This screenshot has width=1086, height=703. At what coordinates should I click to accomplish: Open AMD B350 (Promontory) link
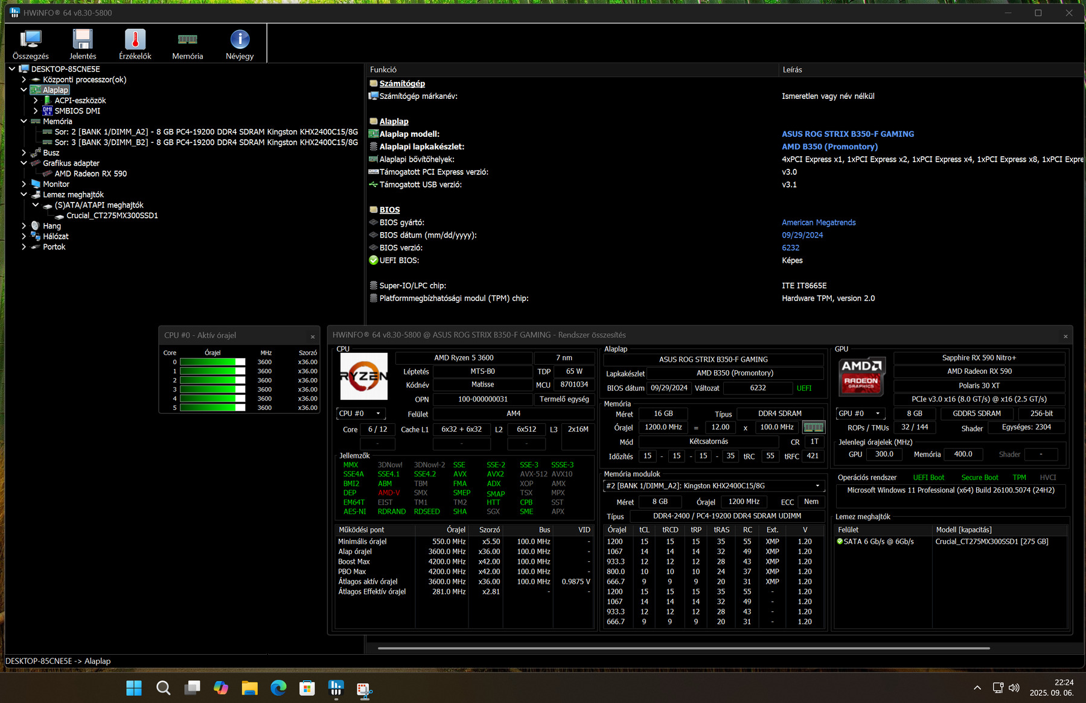pos(829,147)
